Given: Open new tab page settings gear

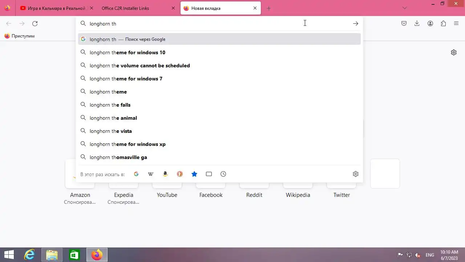Looking at the screenshot, I should pos(454,52).
